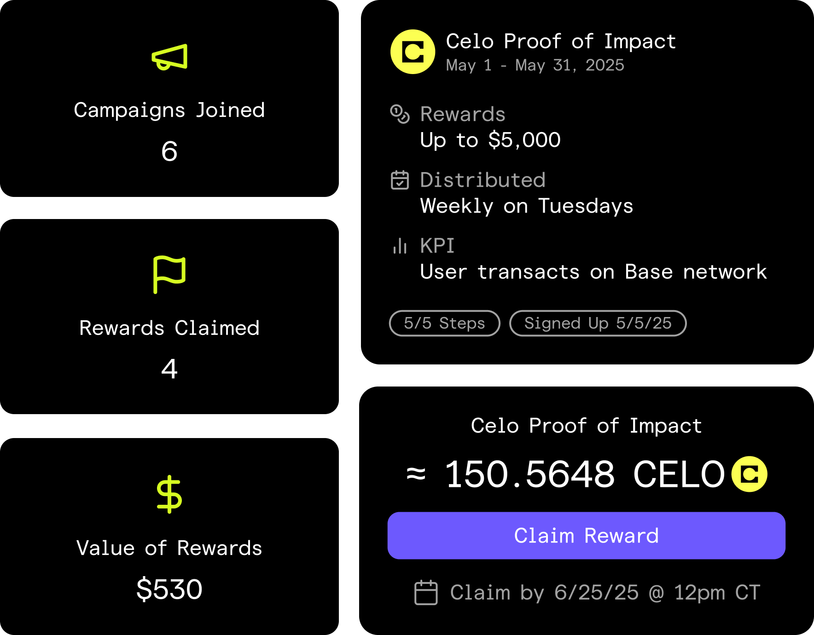This screenshot has width=814, height=635.
Task: Click the small Celo token icon after CELO amount
Action: pyautogui.click(x=749, y=474)
